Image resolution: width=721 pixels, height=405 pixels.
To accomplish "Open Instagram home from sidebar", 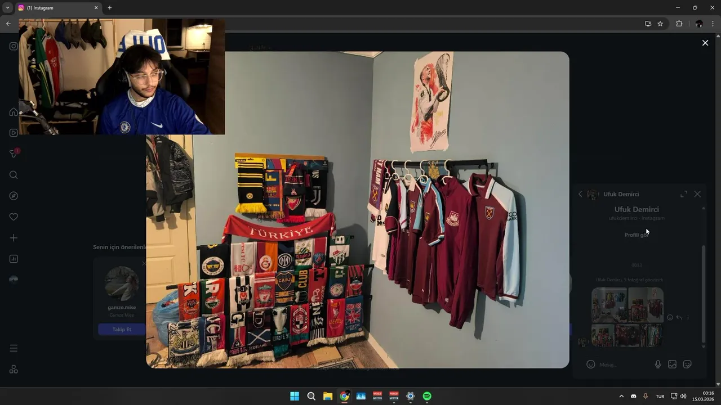I will (x=14, y=112).
